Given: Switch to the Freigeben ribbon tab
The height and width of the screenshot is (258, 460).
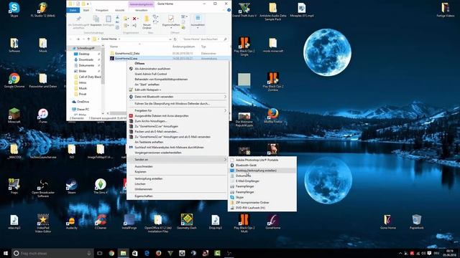Looking at the screenshot, I should tap(102, 10).
